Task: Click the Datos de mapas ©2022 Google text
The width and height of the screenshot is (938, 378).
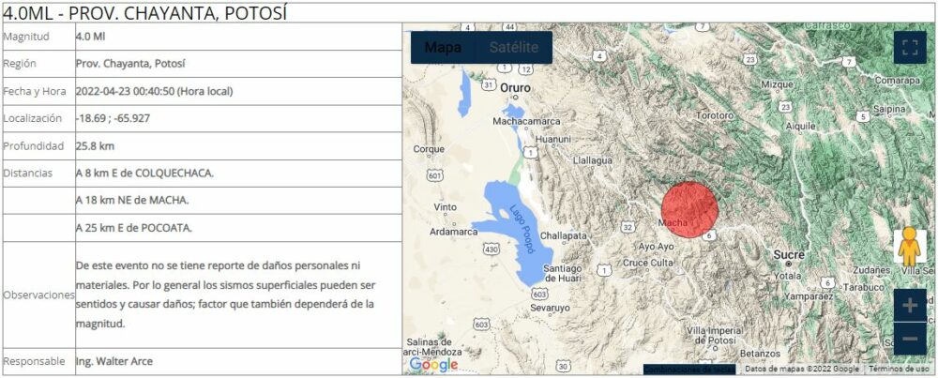Action: pos(802,370)
